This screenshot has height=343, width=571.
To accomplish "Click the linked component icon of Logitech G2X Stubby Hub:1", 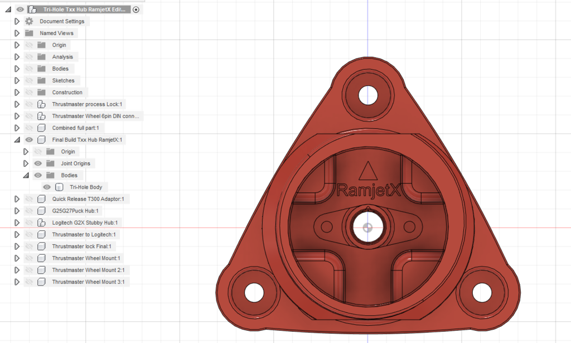I will click(41, 223).
